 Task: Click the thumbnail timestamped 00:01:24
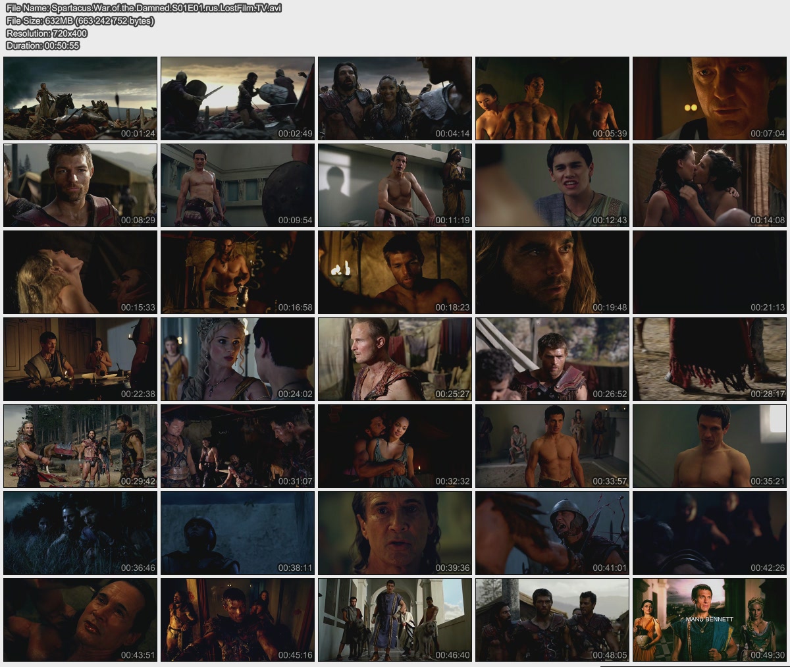point(80,98)
